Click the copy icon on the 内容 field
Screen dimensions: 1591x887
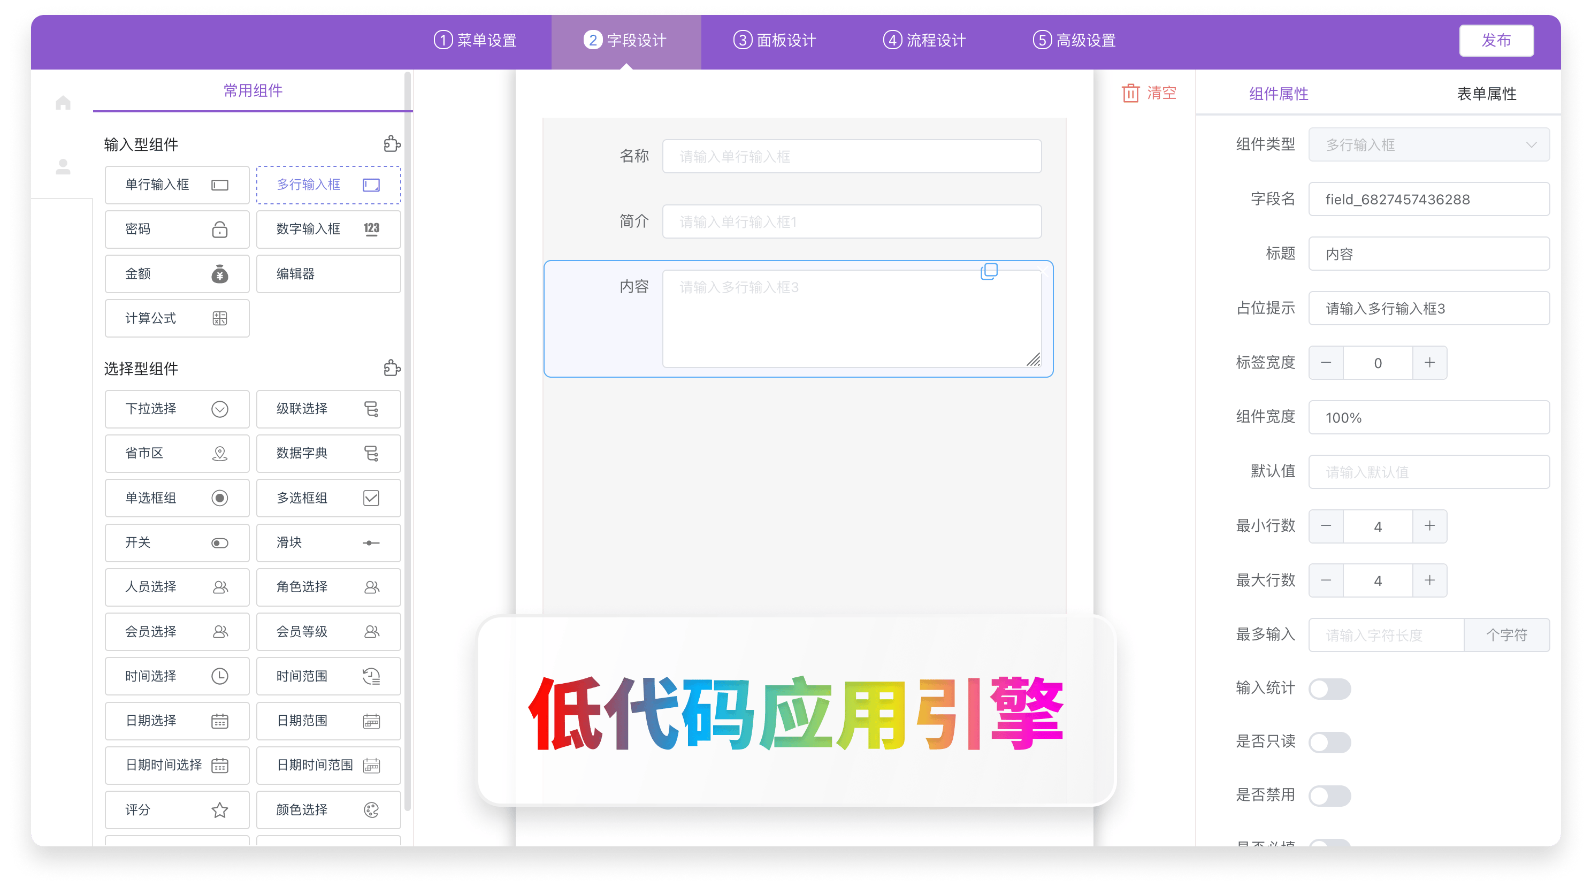[x=990, y=271]
